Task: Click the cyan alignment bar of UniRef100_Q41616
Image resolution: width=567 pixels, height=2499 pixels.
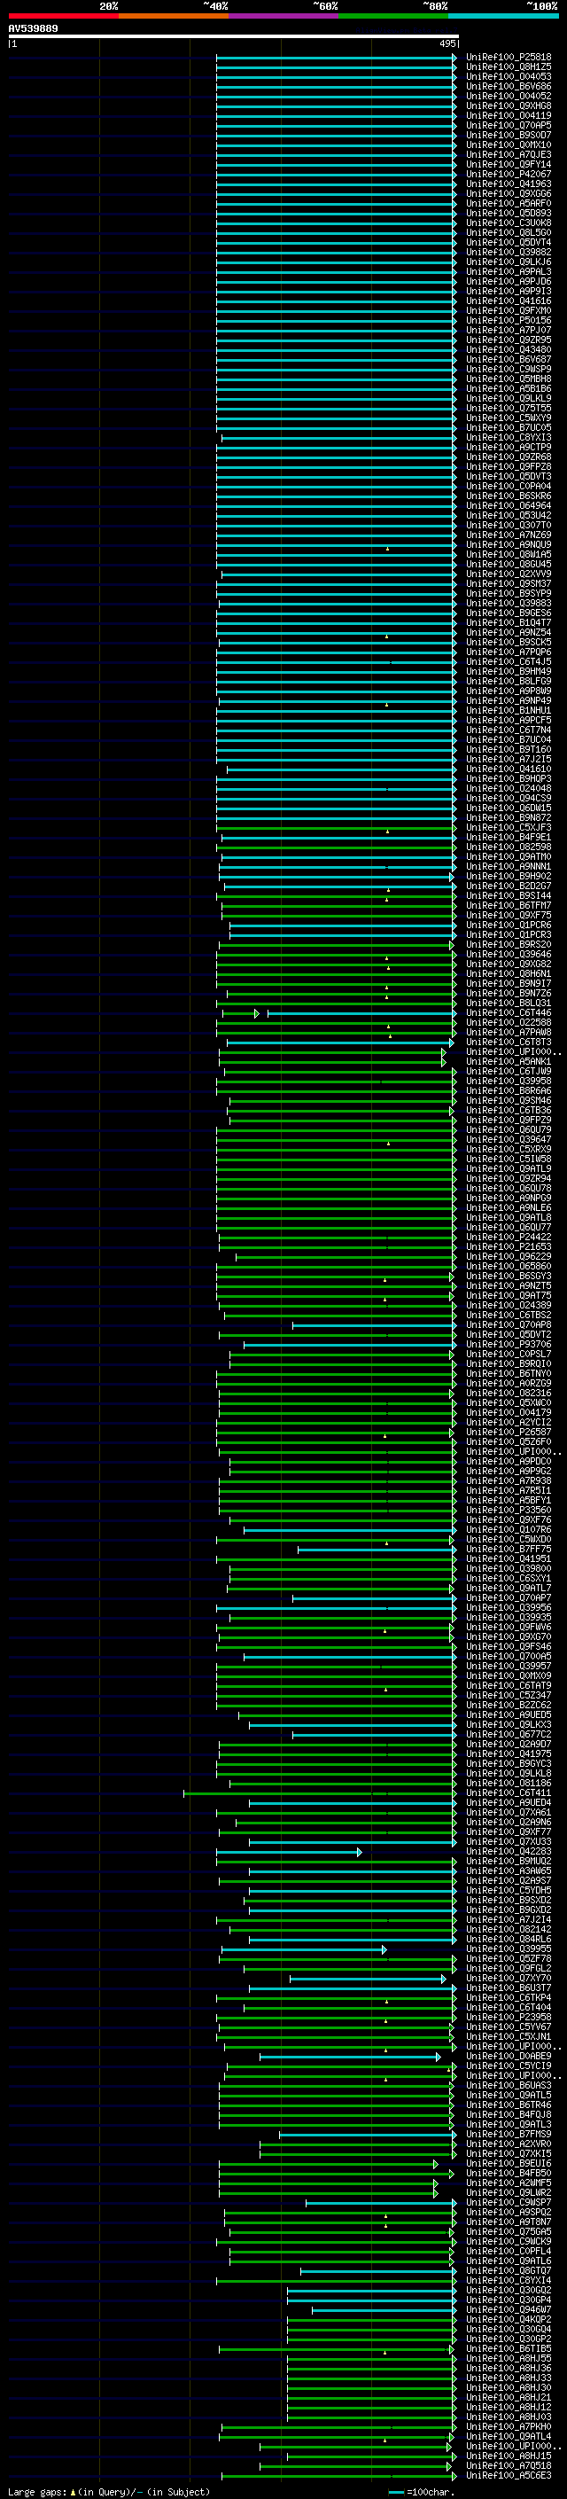Action: (336, 301)
